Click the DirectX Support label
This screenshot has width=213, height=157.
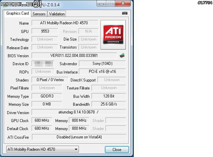click(83, 80)
